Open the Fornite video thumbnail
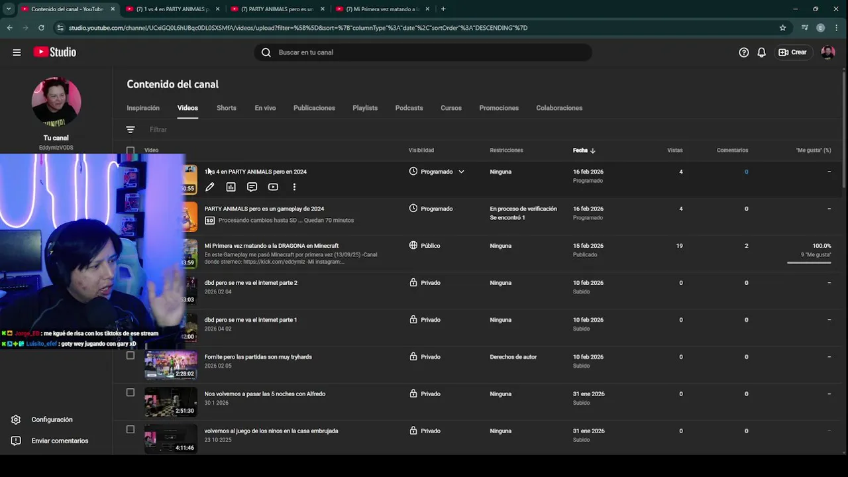Image resolution: width=848 pixels, height=477 pixels. [171, 365]
